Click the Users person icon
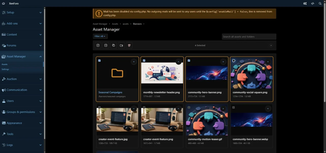The image size is (326, 153). tap(4, 101)
